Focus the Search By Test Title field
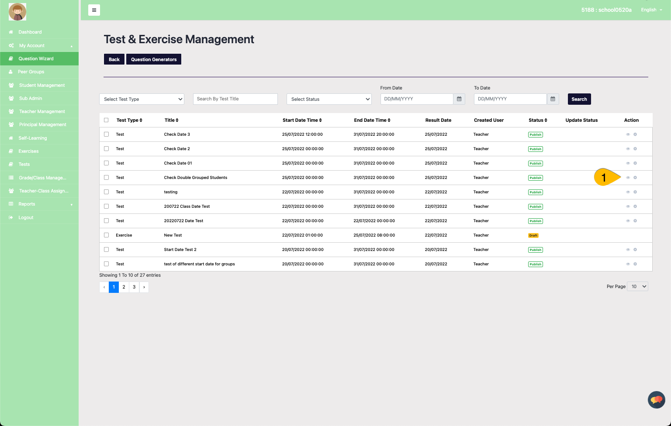671x426 pixels. (235, 99)
